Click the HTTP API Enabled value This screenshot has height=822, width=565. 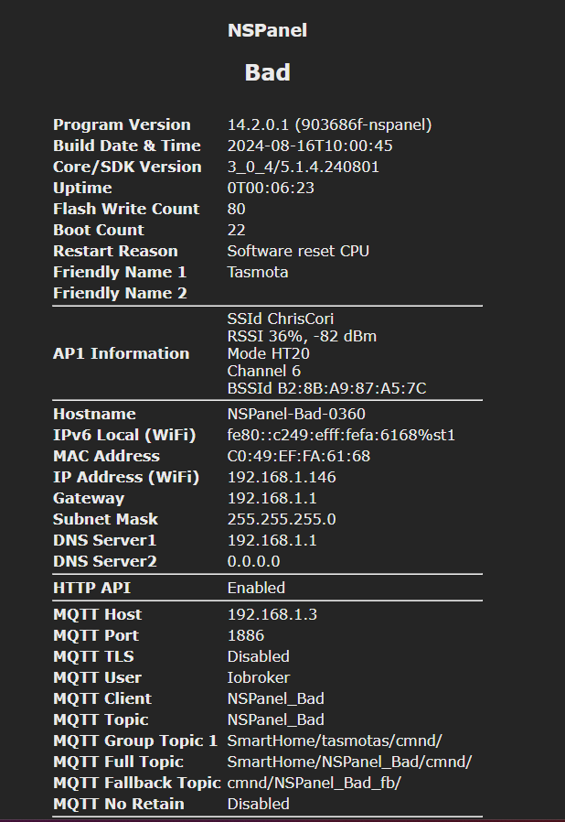256,588
